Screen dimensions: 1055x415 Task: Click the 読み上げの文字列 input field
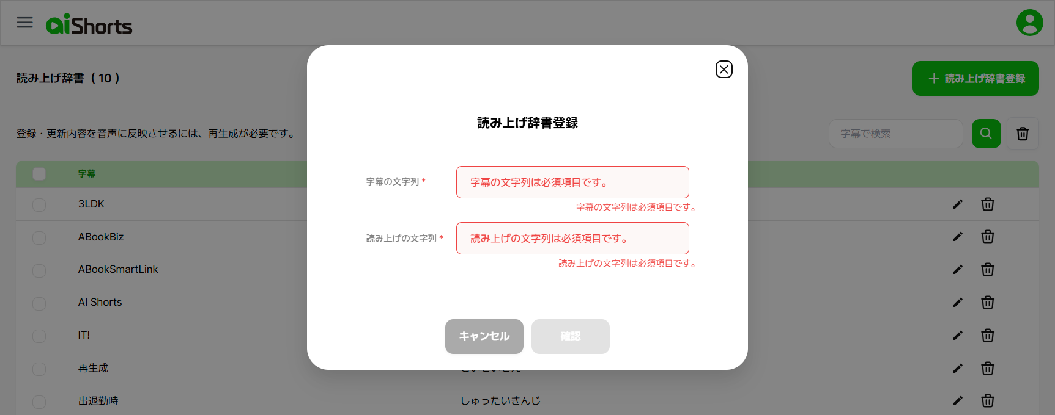pos(572,239)
